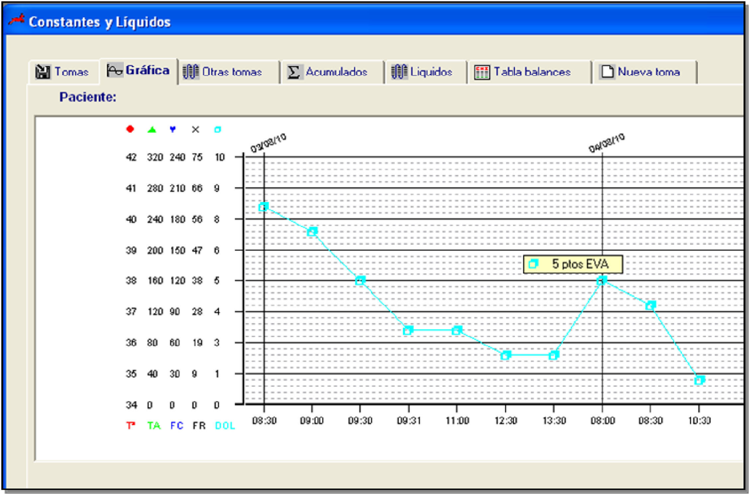
Task: Switch to the Tomas tab
Action: (x=71, y=72)
